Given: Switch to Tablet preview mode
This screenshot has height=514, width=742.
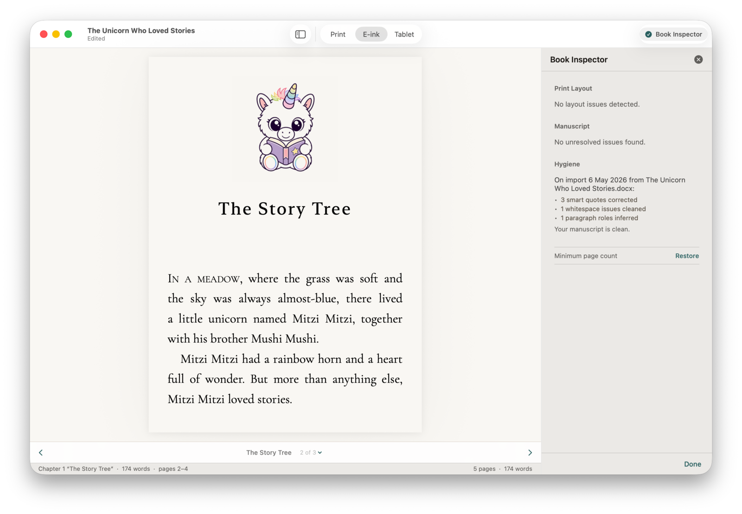Looking at the screenshot, I should coord(404,34).
